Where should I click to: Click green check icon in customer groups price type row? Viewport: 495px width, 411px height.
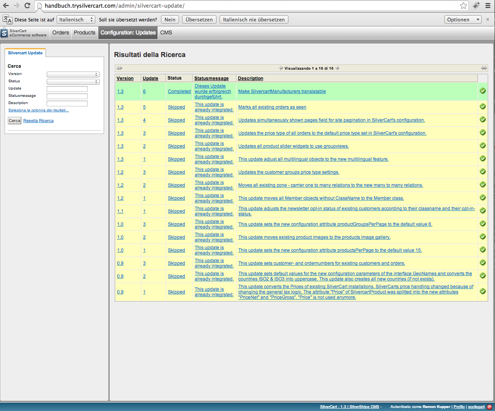tap(483, 171)
